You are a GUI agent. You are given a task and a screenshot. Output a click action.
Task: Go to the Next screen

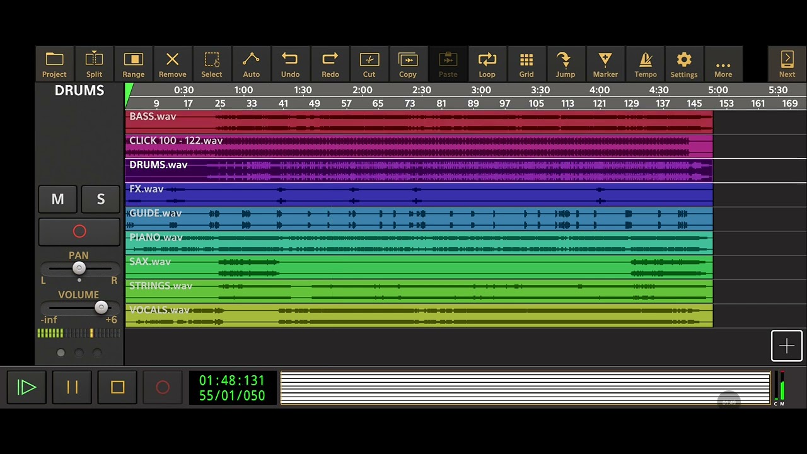[x=787, y=64]
